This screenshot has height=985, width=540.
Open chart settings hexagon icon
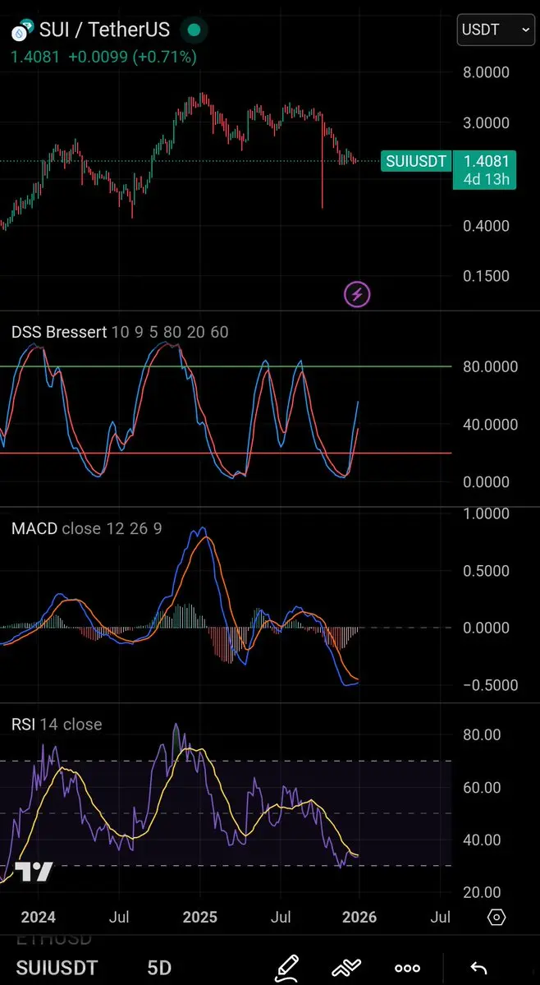[x=497, y=917]
